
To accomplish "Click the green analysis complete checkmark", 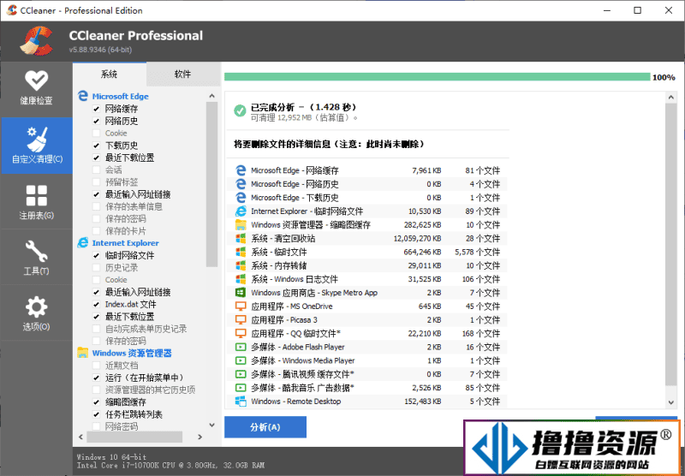I will point(240,110).
